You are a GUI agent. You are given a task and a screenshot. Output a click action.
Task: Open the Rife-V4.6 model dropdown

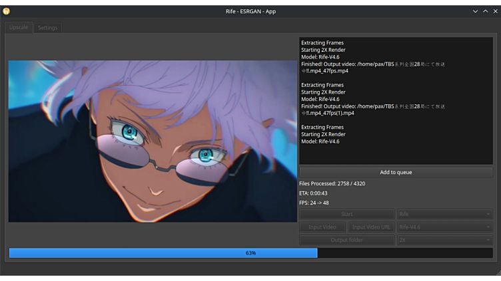point(445,227)
